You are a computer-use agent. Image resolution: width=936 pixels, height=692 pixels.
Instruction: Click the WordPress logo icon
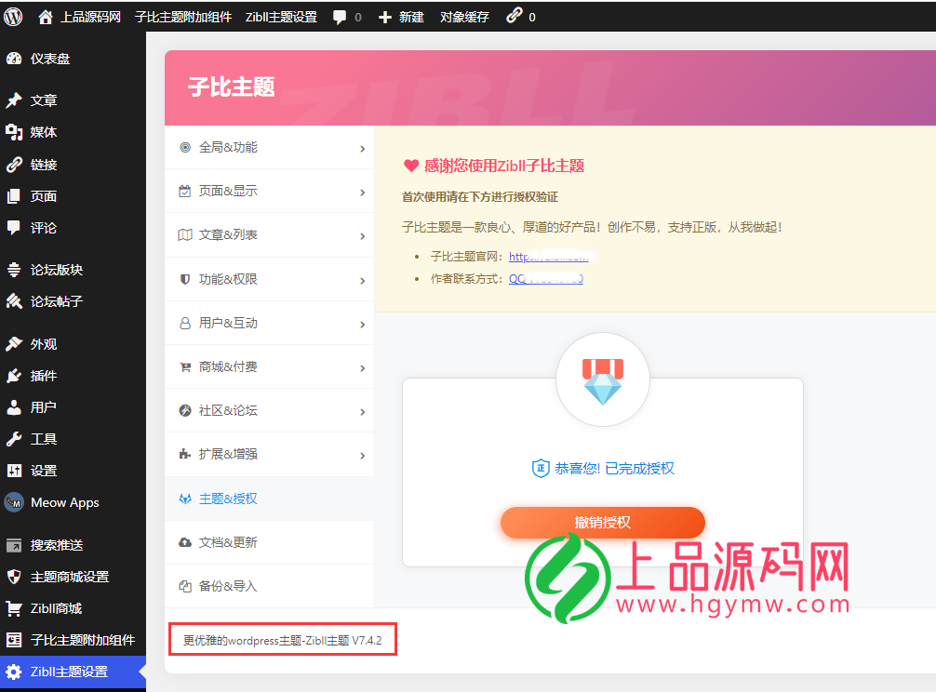coord(14,16)
